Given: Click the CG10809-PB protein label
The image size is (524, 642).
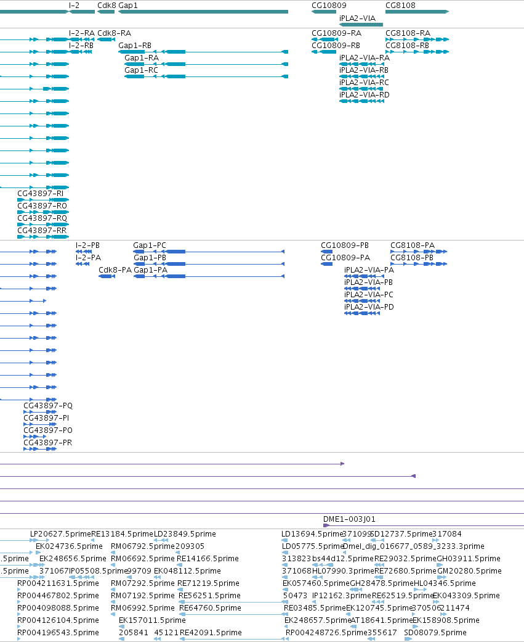Looking at the screenshot, I should (345, 245).
